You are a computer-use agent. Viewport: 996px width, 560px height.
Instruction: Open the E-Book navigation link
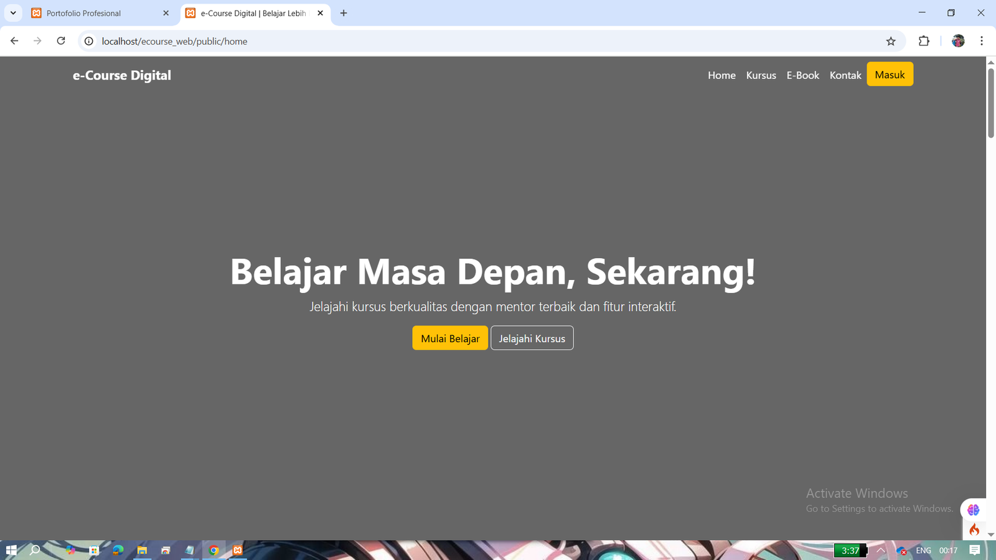click(x=802, y=75)
